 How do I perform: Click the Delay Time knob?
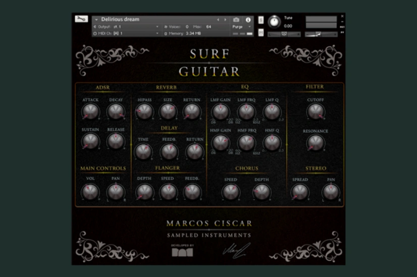coord(143,152)
